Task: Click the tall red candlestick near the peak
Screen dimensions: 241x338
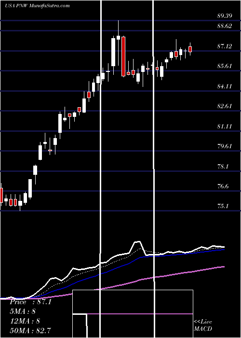Action: 123,56
